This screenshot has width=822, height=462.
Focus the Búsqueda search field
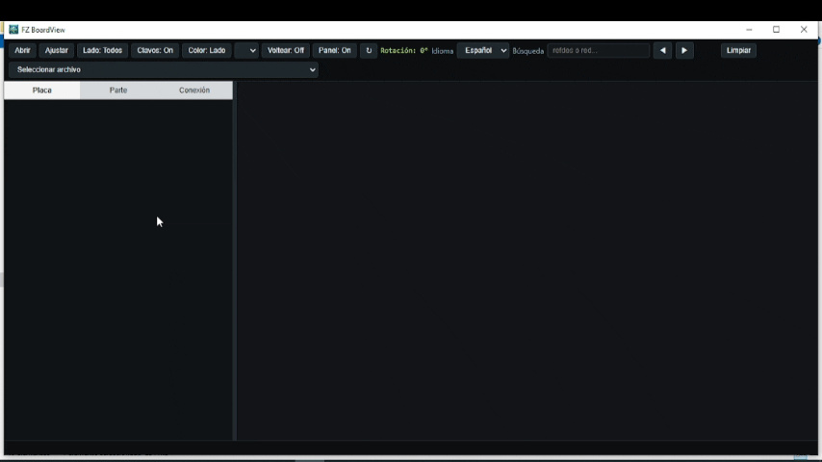pyautogui.click(x=598, y=50)
